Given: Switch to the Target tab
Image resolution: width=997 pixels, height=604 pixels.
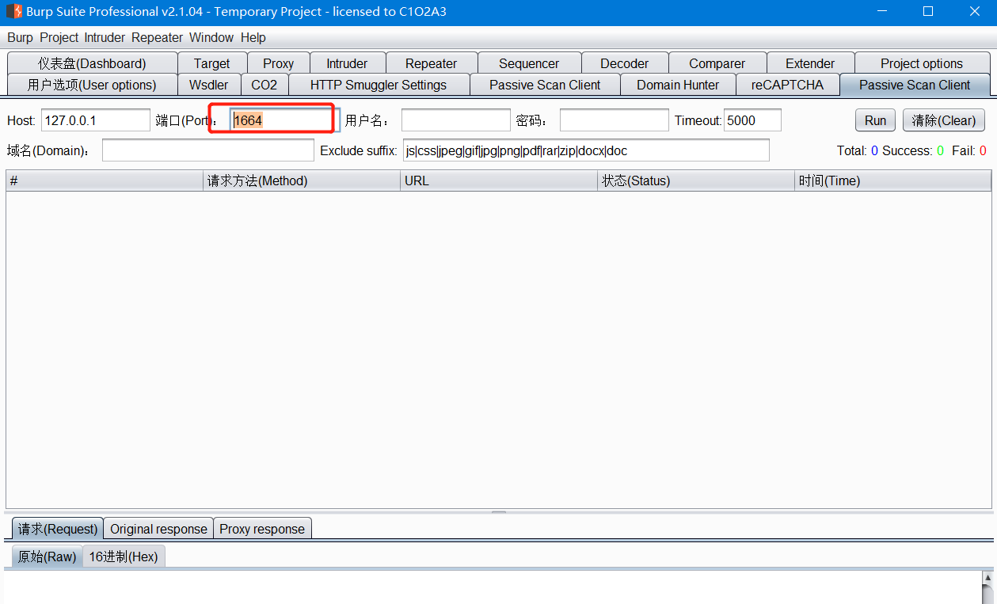Looking at the screenshot, I should pos(212,63).
